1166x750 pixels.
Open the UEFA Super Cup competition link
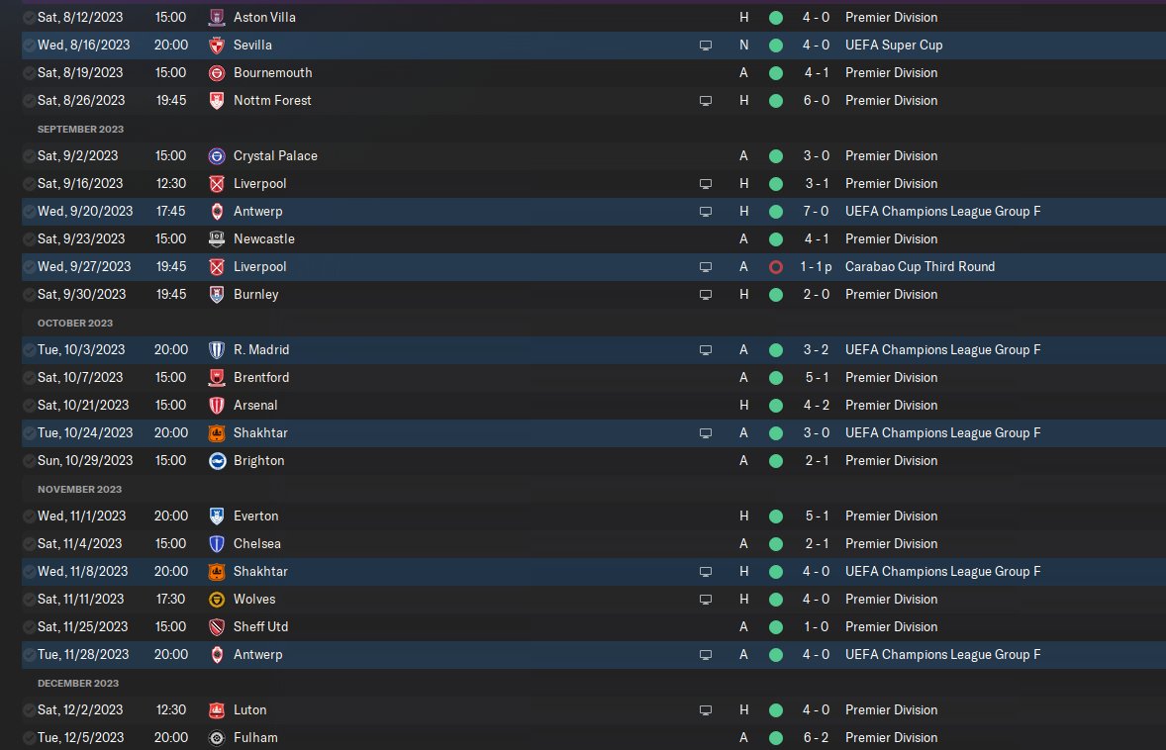893,46
